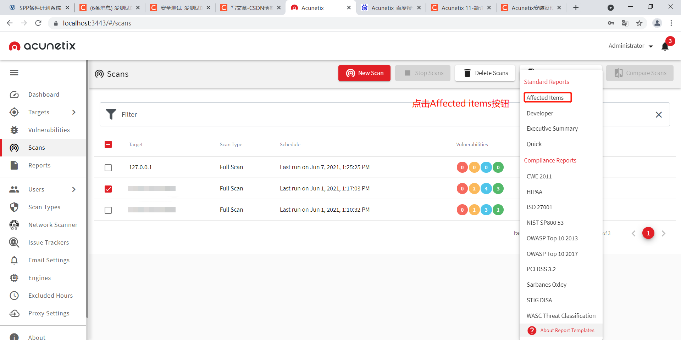Image resolution: width=681 pixels, height=343 pixels.
Task: Toggle the select-all scans checkbox
Action: coord(108,144)
